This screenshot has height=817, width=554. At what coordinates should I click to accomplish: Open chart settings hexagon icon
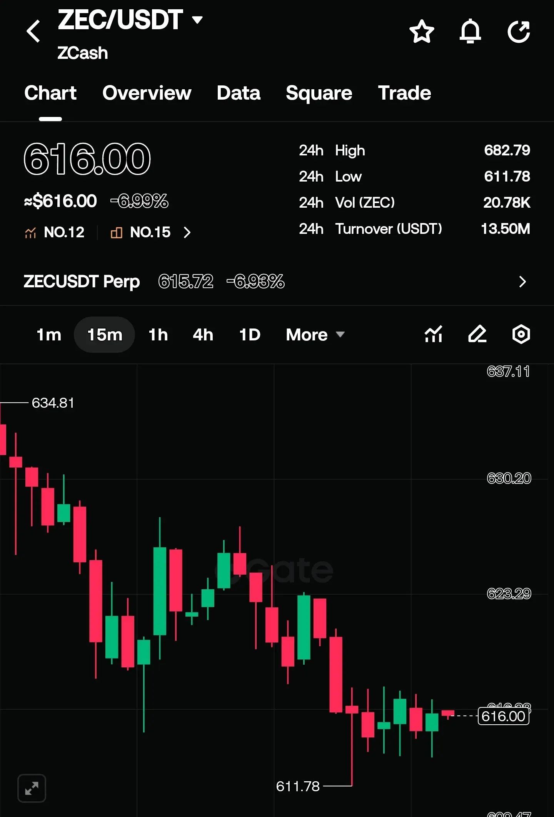521,334
